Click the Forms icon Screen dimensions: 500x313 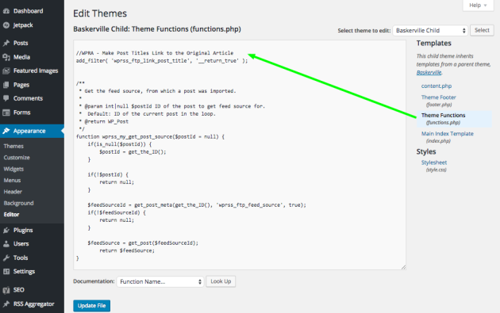[6, 113]
